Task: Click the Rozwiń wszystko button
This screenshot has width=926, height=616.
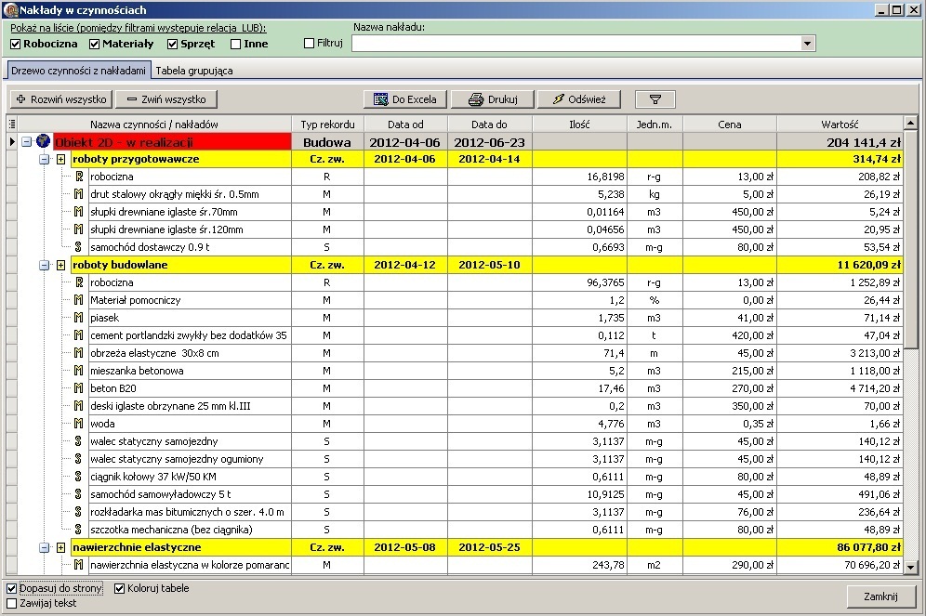Action: [62, 99]
